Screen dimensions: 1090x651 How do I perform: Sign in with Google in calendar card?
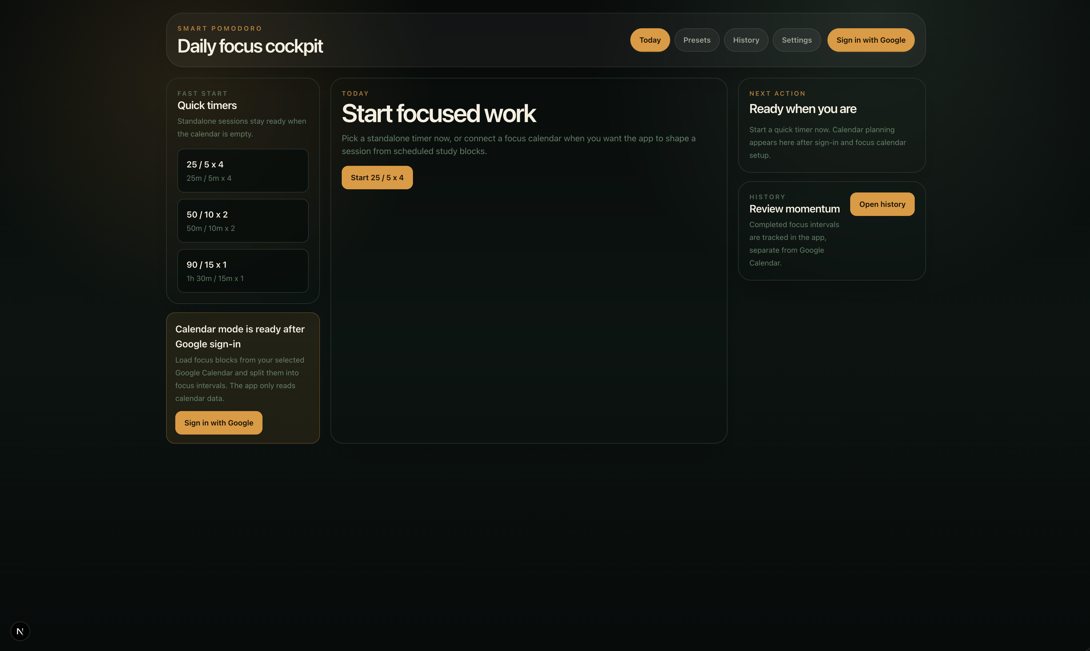click(x=219, y=423)
